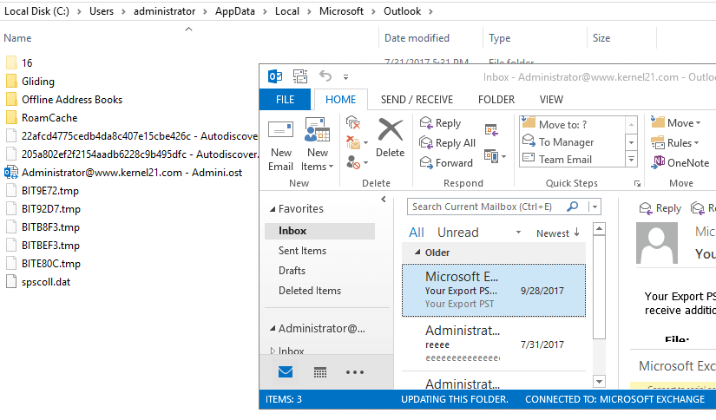Click the Reply All ribbon button
Viewport: 716px width, 420px height.
[x=448, y=143]
